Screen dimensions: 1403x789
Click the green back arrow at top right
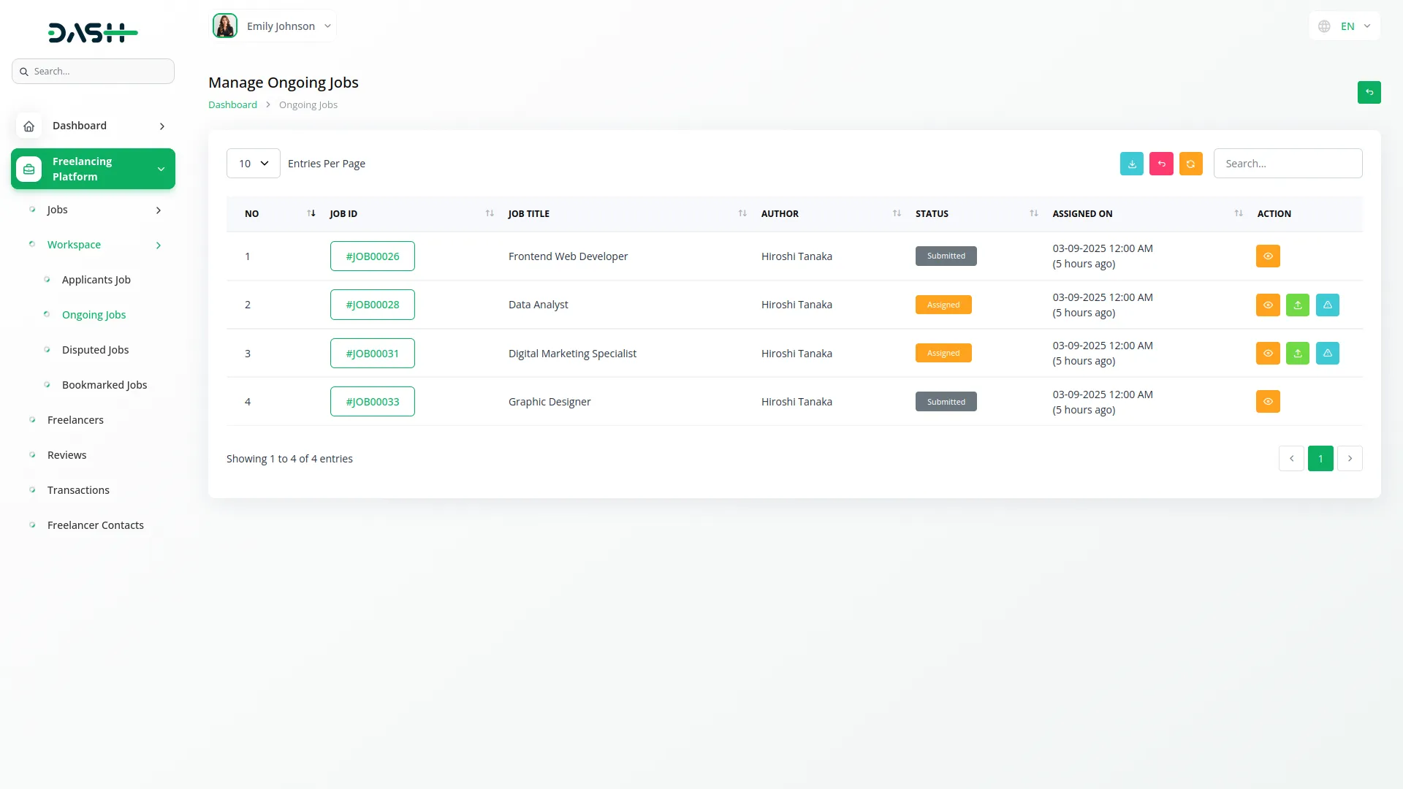[1369, 93]
